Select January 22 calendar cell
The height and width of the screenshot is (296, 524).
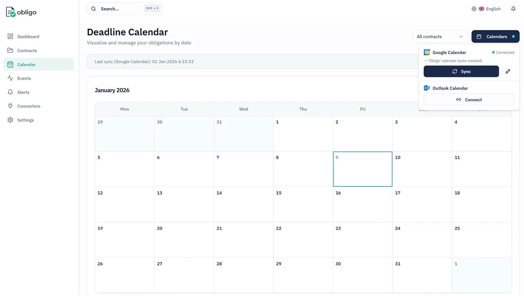click(303, 240)
